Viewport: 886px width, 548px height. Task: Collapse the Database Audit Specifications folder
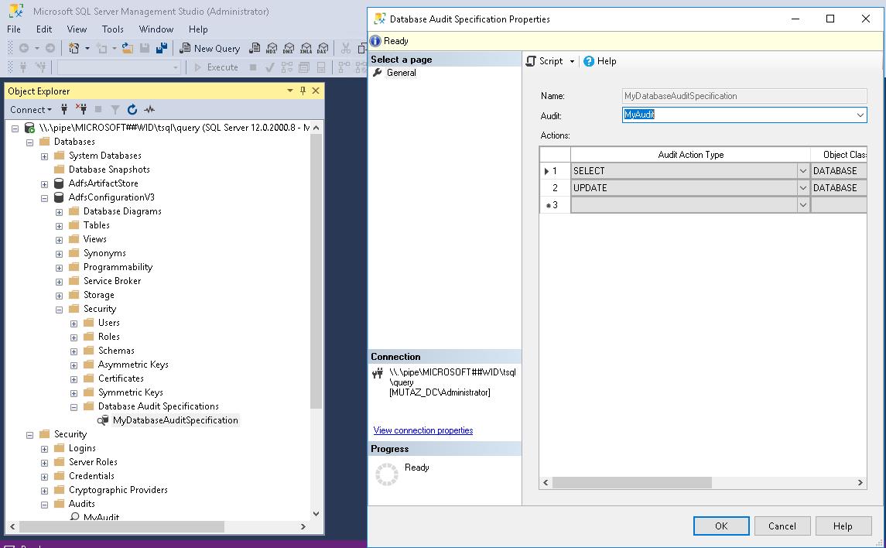point(74,407)
